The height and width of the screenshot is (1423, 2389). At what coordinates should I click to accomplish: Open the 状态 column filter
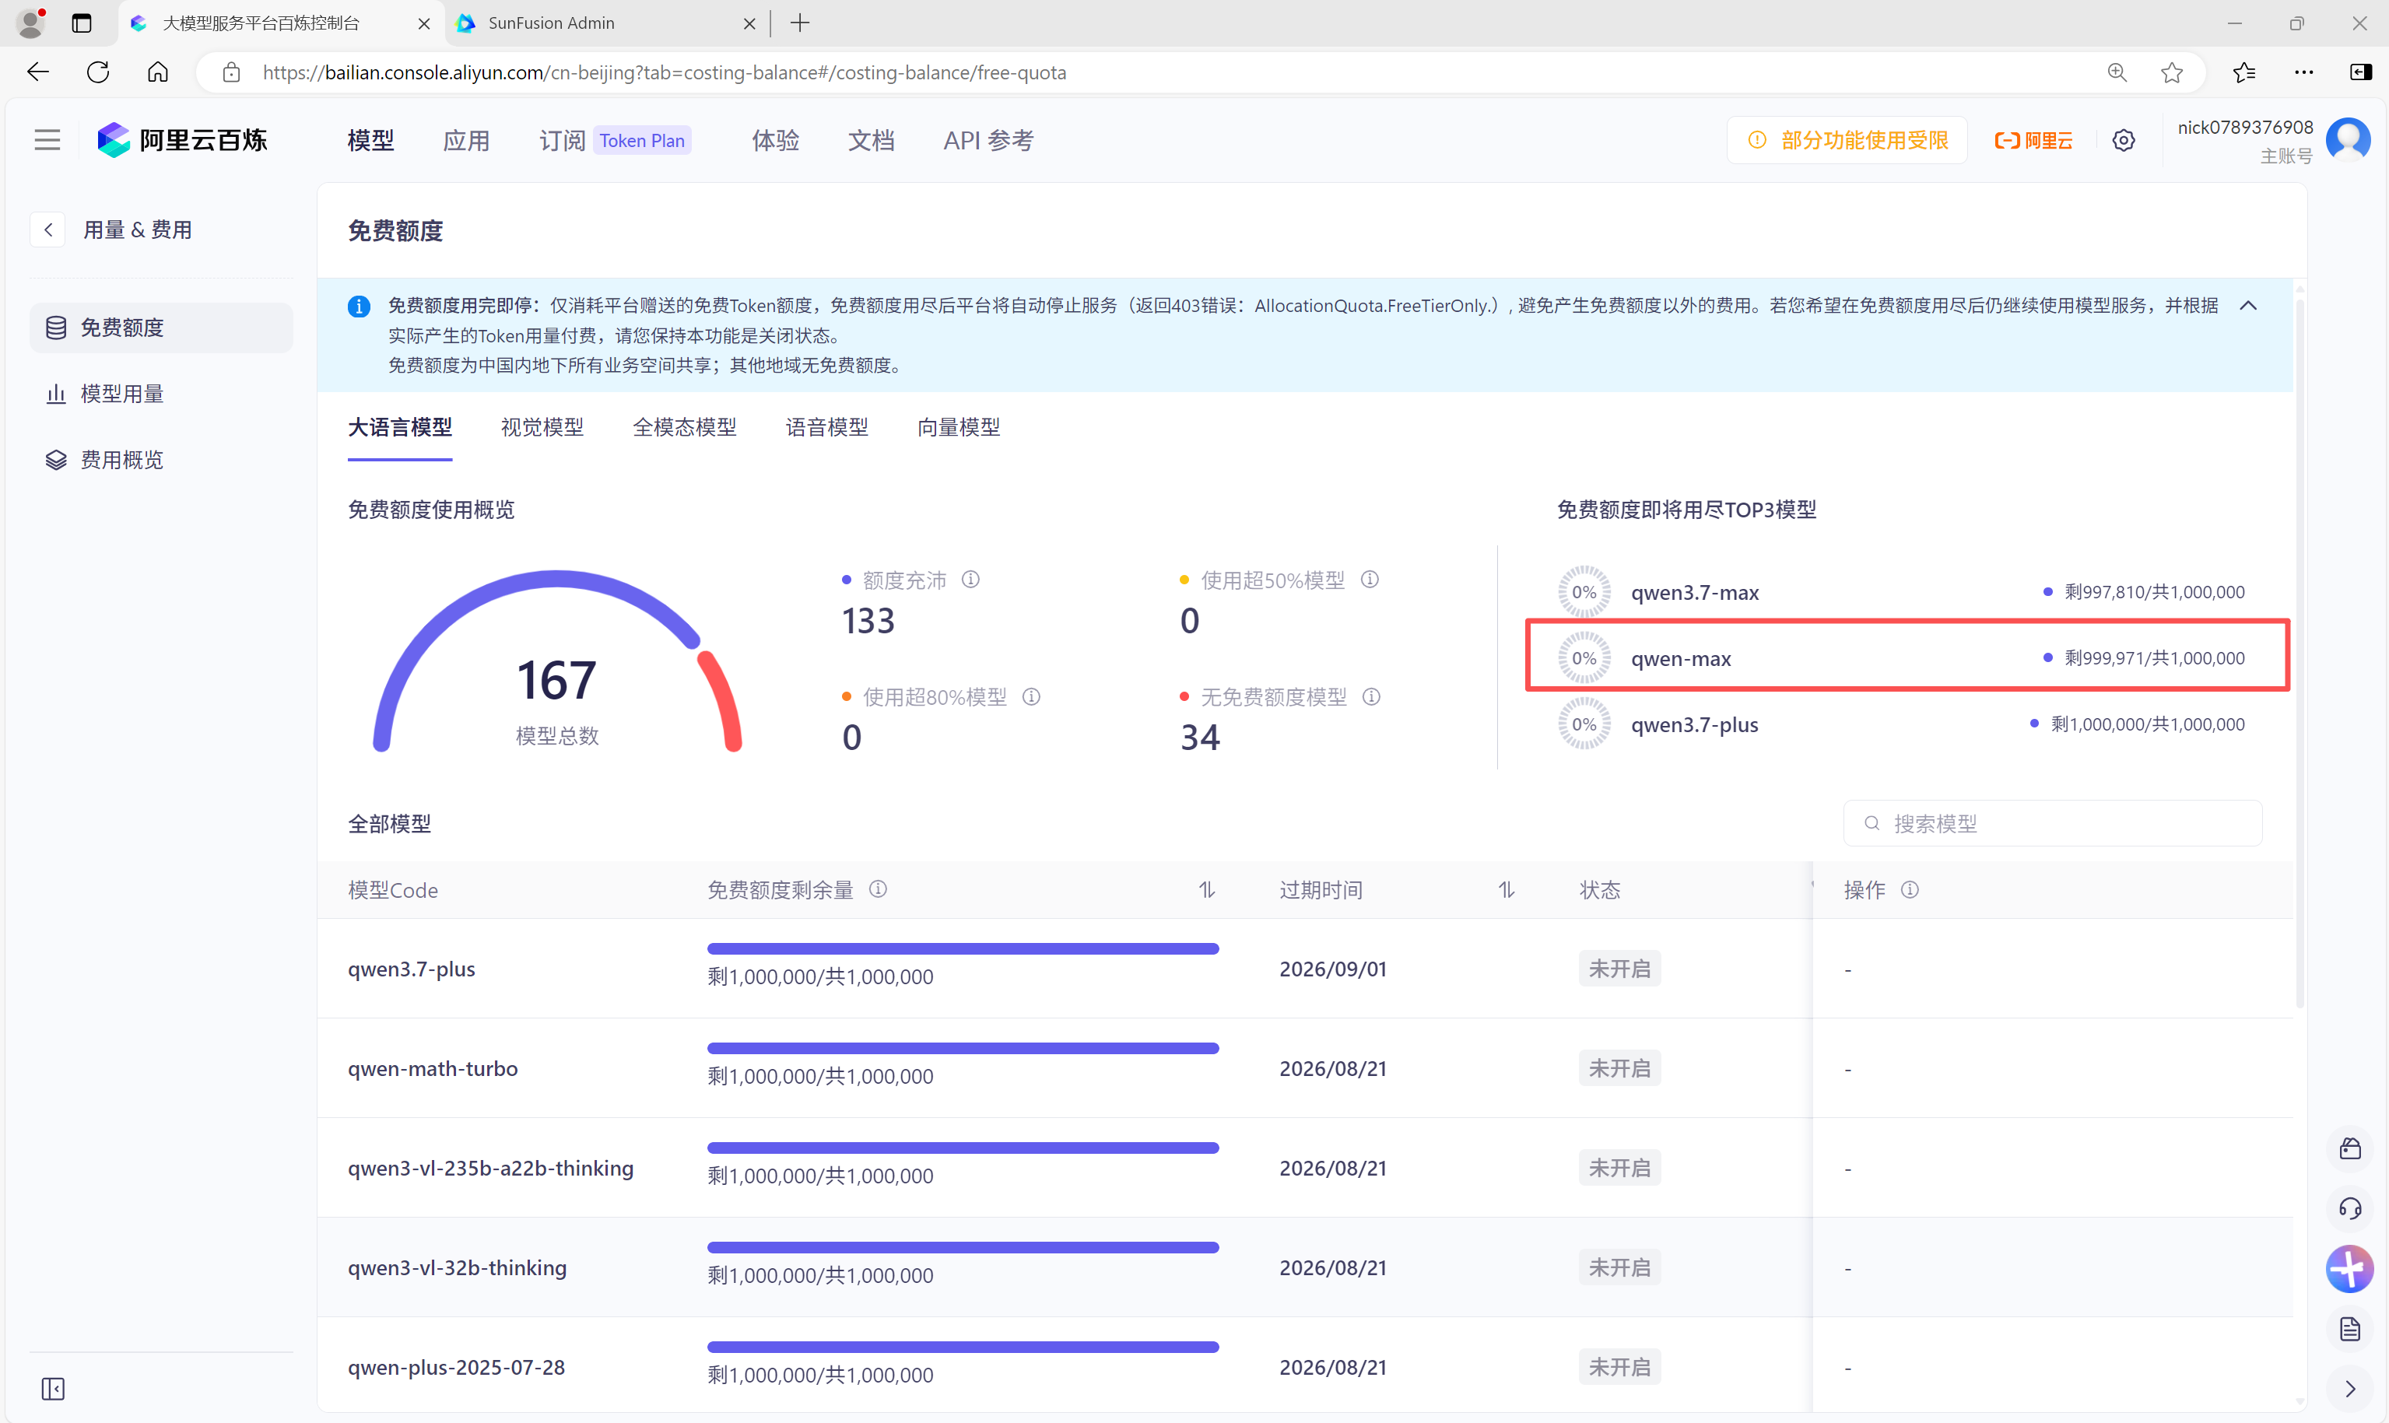tap(1811, 886)
